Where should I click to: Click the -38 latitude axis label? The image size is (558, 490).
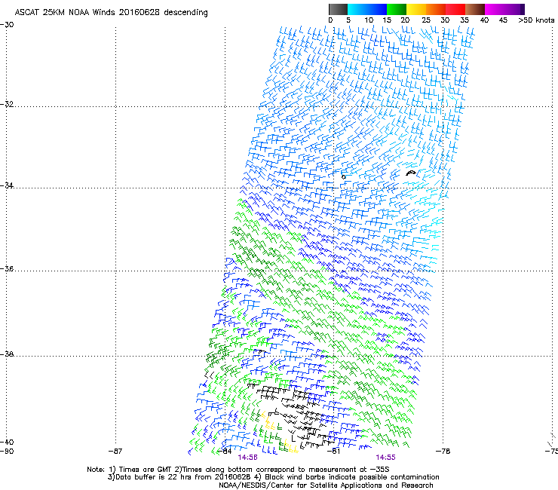7,354
